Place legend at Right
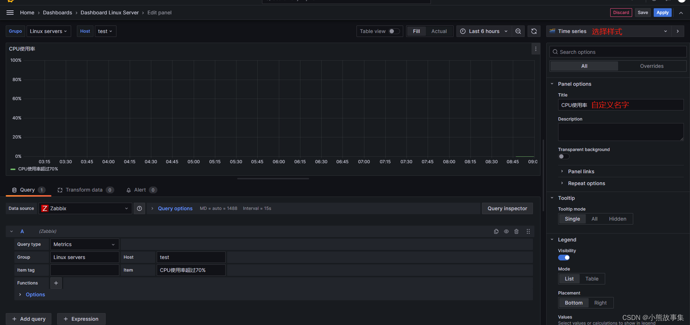 [601, 303]
